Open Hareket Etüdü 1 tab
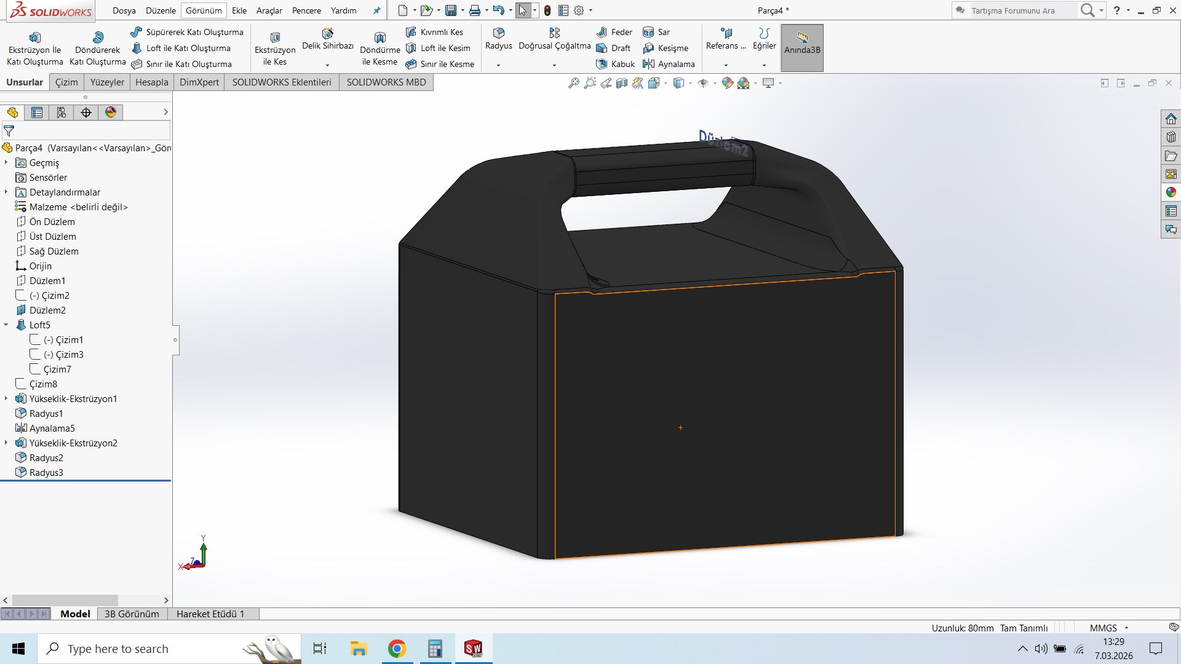Viewport: 1181px width, 664px height. [210, 614]
